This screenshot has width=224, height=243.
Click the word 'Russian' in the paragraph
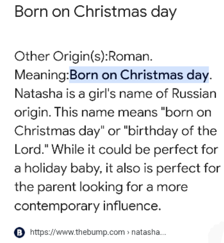194,94
